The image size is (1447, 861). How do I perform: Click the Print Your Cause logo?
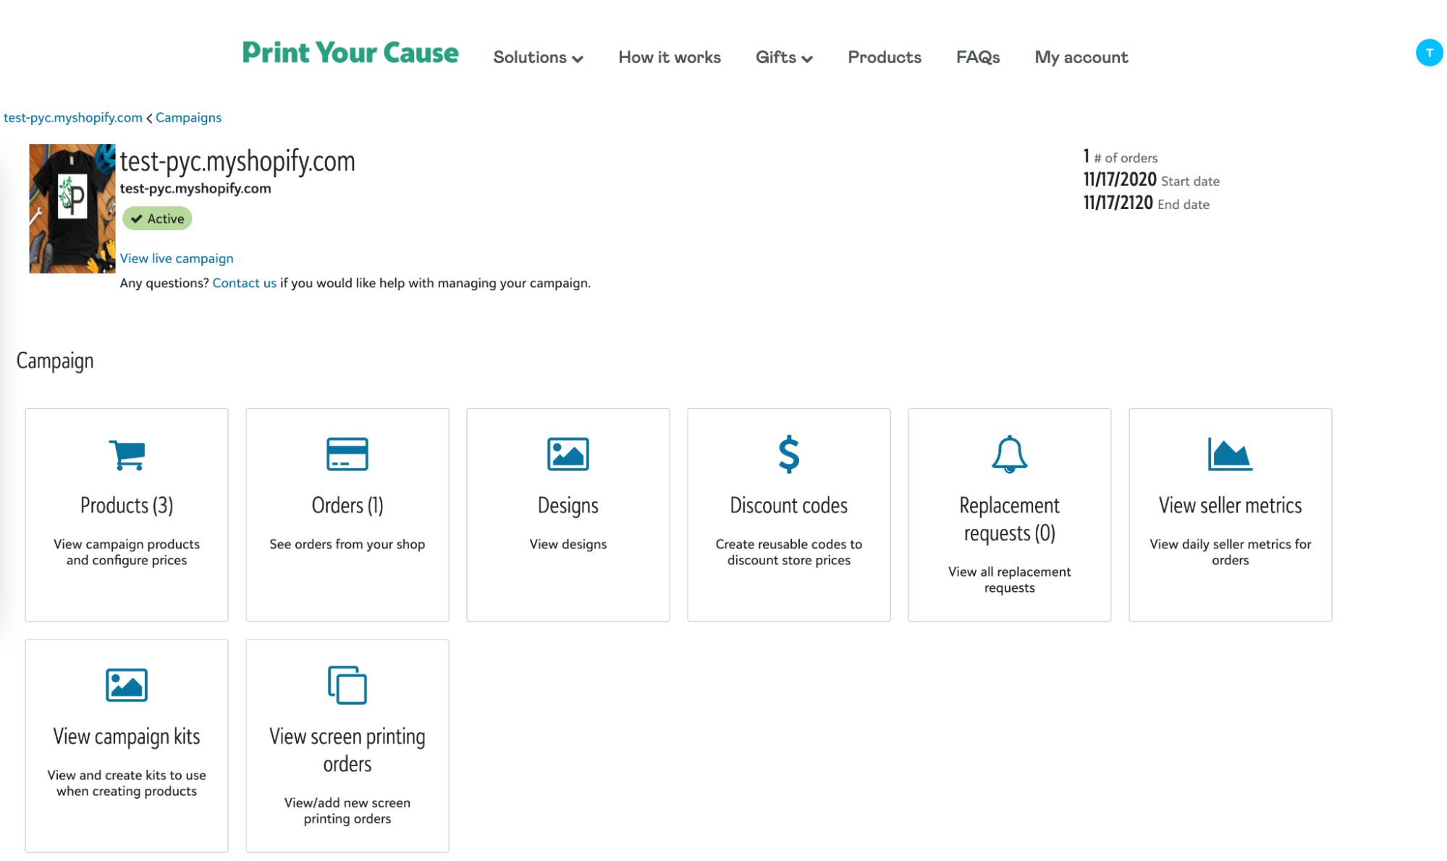click(x=350, y=52)
